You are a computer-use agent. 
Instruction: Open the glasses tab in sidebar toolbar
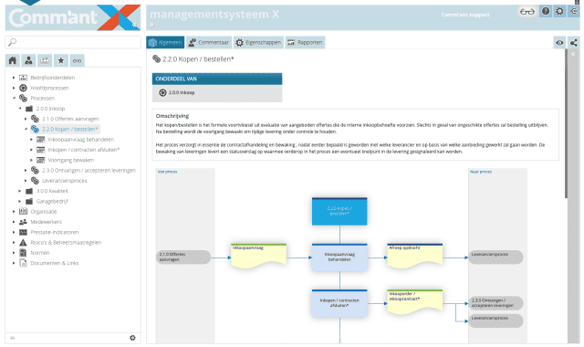pos(77,60)
